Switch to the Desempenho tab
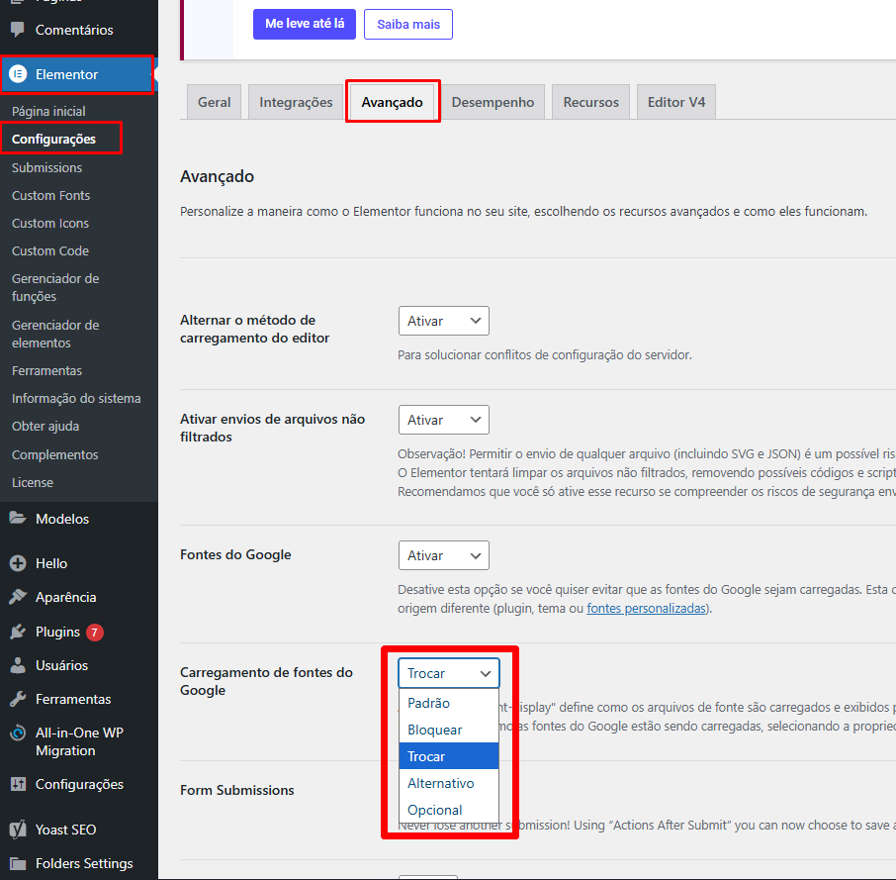 [493, 102]
